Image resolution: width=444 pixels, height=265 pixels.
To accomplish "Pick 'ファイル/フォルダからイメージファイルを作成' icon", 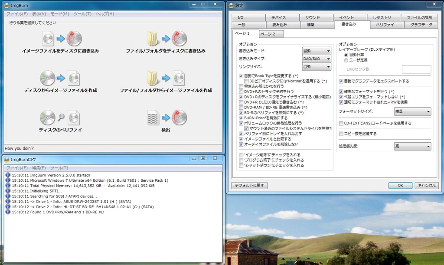I will 166,78.
